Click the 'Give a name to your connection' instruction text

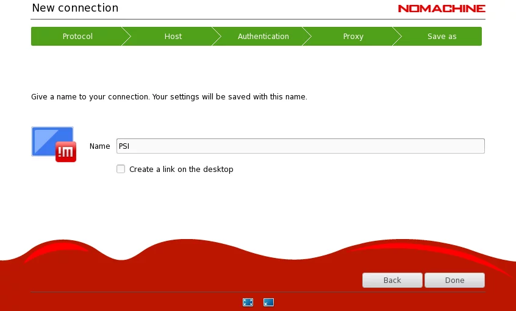pos(169,96)
